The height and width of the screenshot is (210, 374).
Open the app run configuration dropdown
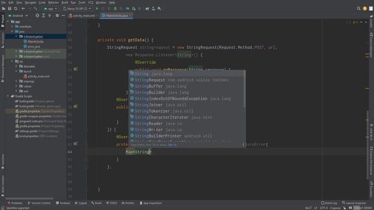50,9
